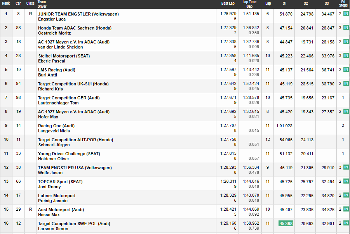Click the IN badge in van der Linde row

pyautogui.click(x=346, y=42)
